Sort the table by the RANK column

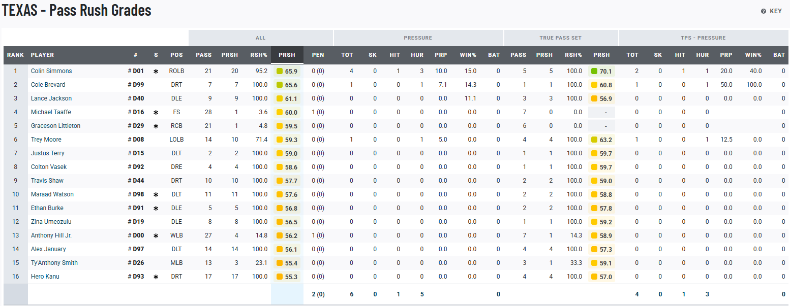[x=15, y=55]
